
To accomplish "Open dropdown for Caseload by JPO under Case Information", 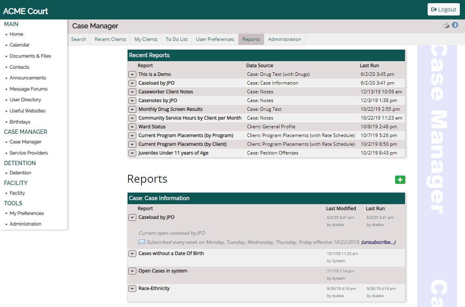I will (132, 218).
